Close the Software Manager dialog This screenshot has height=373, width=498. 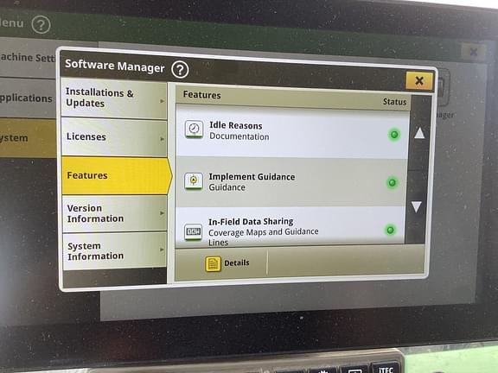coord(419,80)
